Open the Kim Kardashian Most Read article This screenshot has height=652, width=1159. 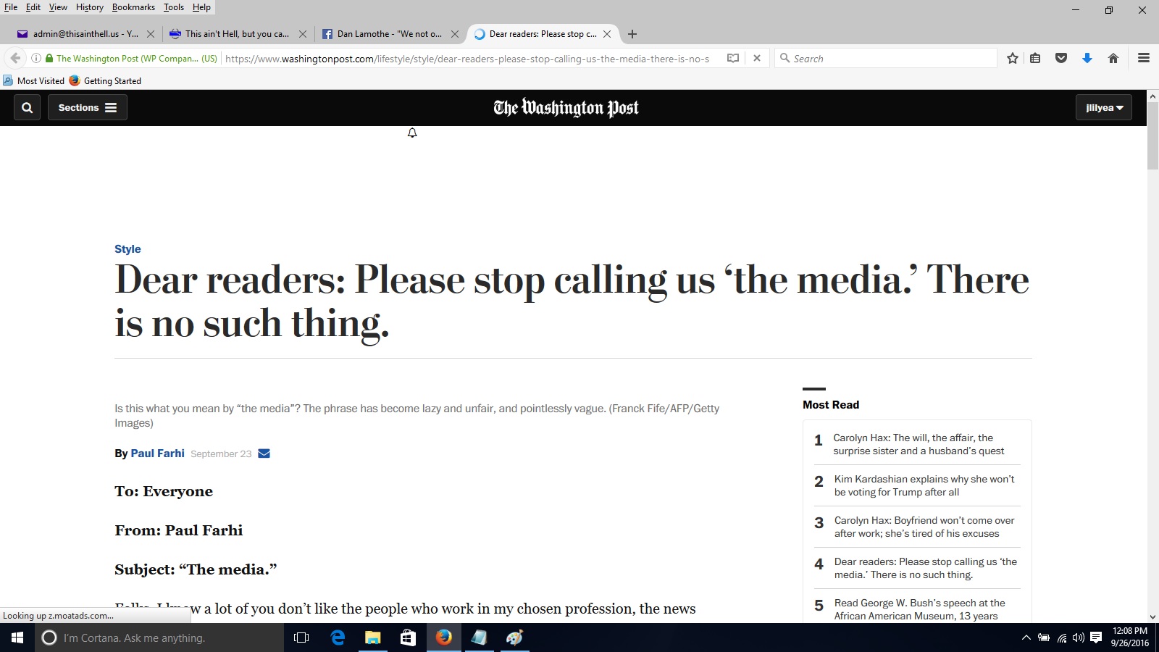pos(924,485)
